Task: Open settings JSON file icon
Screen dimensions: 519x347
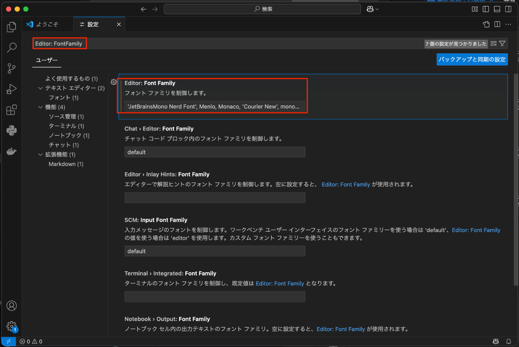Action: pyautogui.click(x=486, y=24)
